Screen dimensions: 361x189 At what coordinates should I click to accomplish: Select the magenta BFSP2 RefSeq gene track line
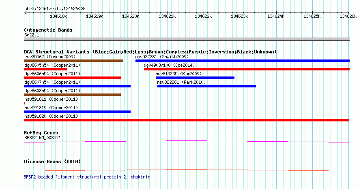click(187, 142)
